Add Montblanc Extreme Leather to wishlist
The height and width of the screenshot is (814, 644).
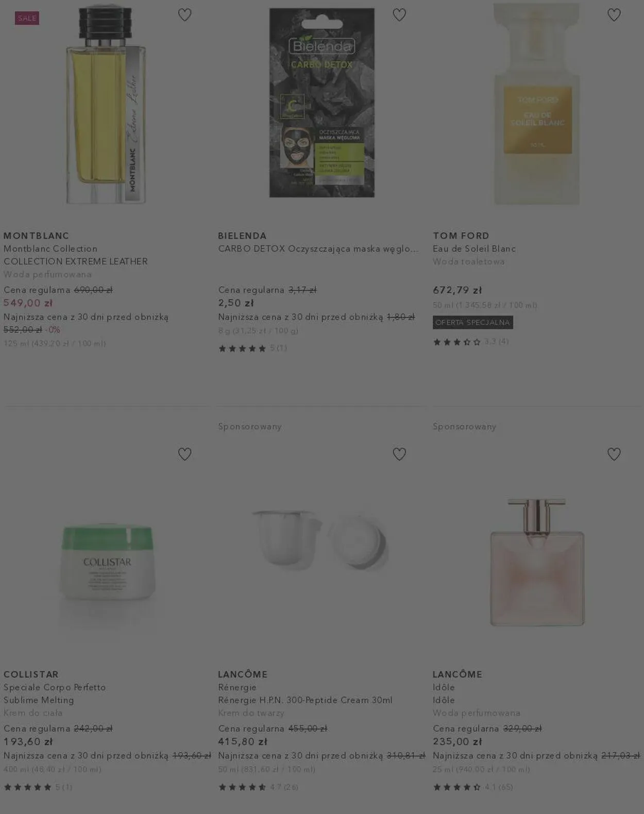184,15
